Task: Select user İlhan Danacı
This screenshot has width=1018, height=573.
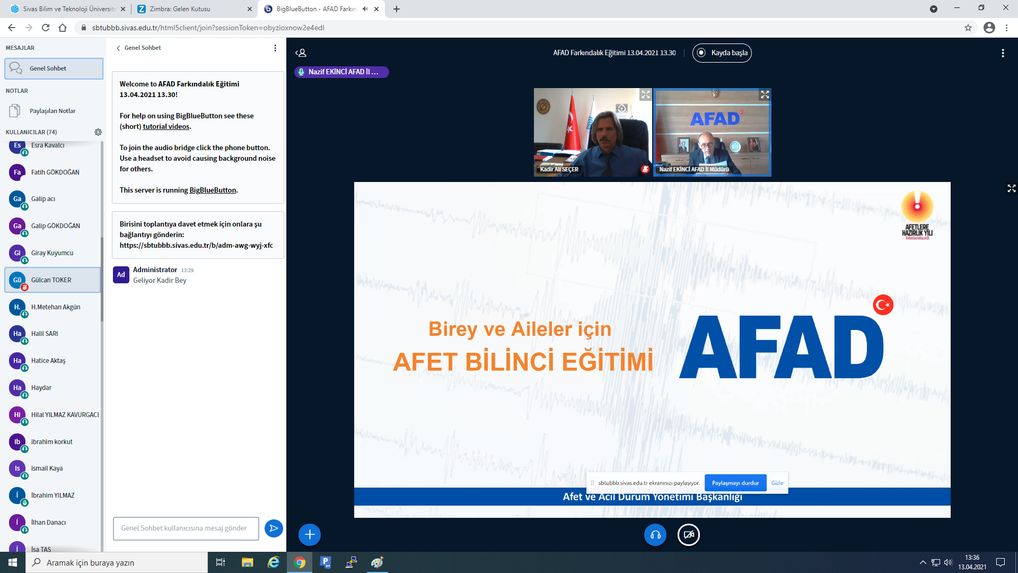Action: click(x=52, y=523)
